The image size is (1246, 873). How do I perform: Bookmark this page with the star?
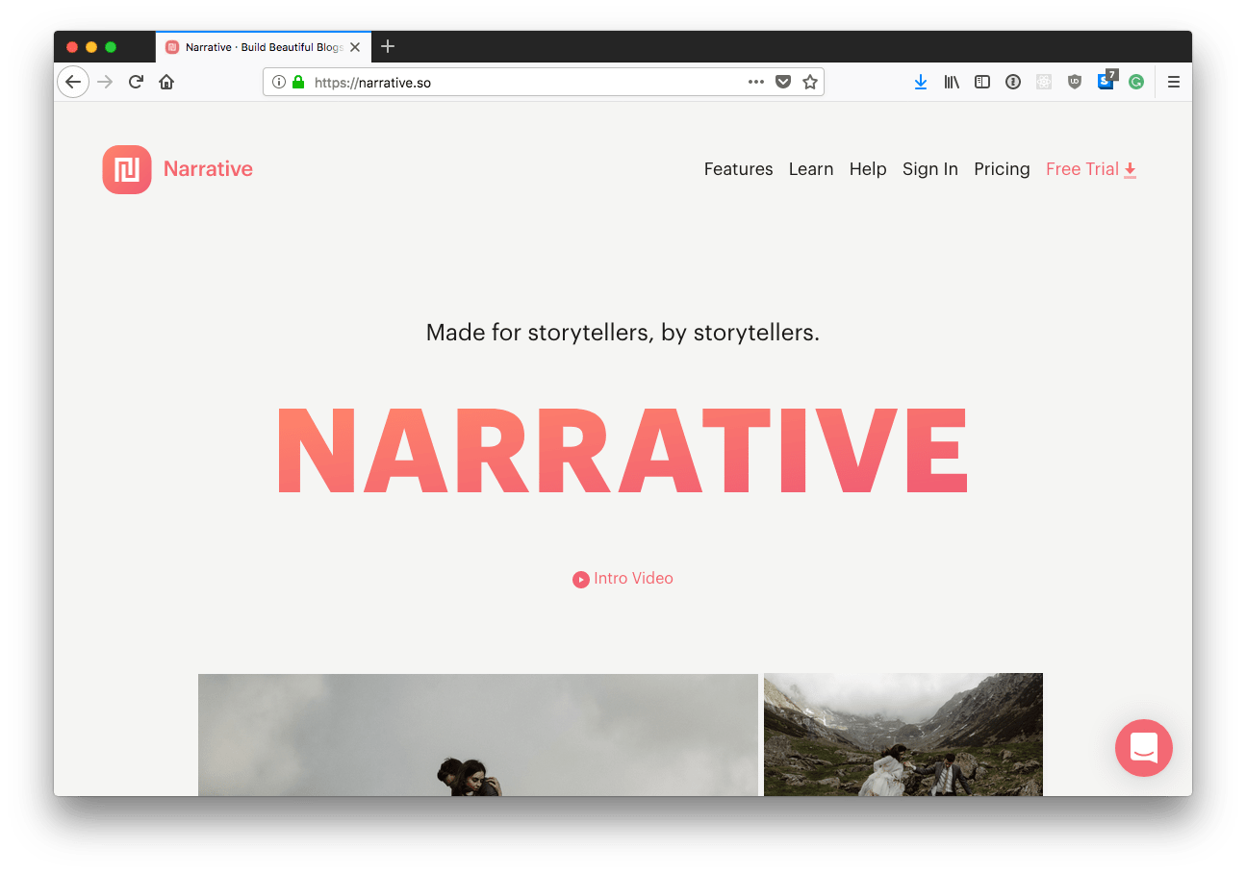810,83
